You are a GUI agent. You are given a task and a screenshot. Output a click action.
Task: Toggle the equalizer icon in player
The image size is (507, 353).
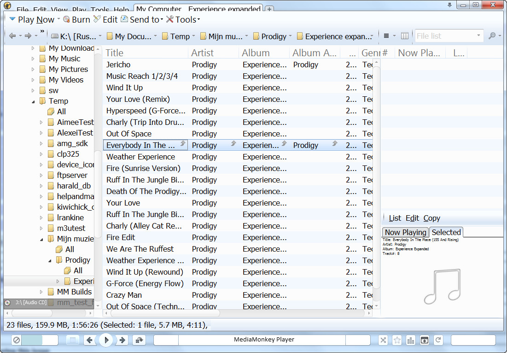[x=411, y=340]
